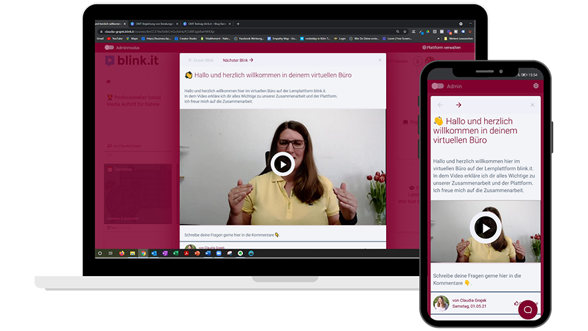Open a new browser tab
588x331 pixels.
pyautogui.click(x=238, y=24)
